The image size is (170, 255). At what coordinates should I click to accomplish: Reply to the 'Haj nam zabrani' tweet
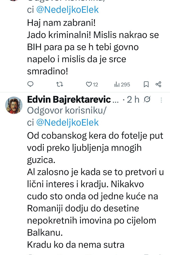point(31,84)
